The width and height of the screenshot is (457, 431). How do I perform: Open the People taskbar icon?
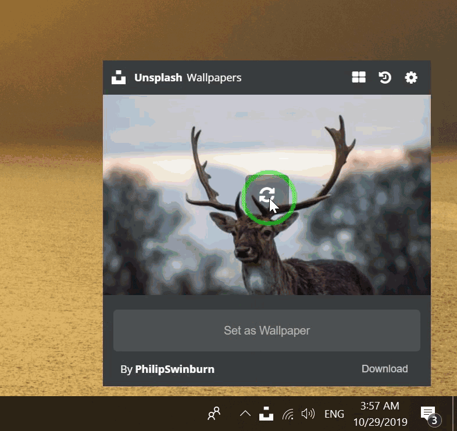click(215, 414)
